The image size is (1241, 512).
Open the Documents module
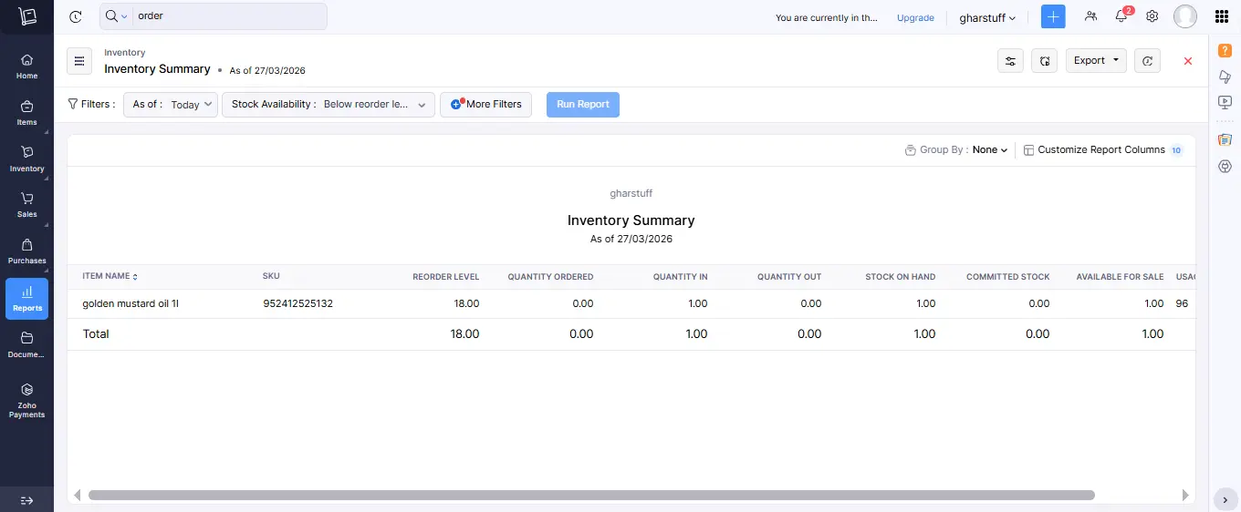pyautogui.click(x=26, y=345)
